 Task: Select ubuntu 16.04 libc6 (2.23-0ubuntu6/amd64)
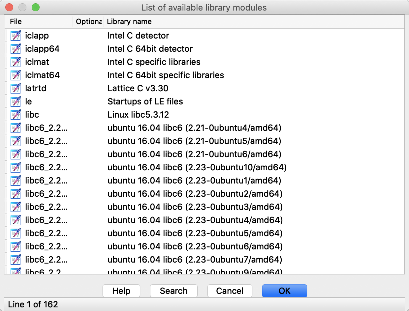point(195,246)
